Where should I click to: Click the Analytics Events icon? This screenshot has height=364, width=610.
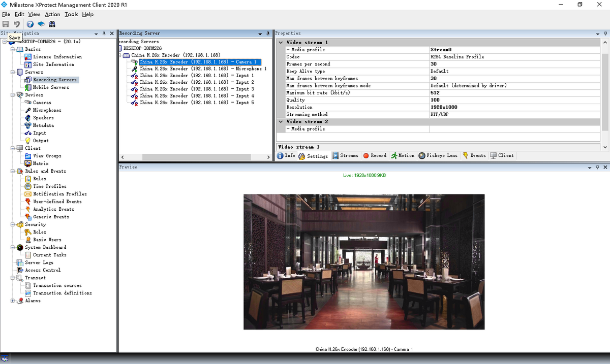point(28,209)
